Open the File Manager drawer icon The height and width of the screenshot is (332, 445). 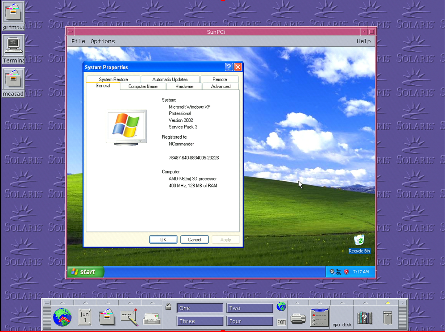[x=107, y=317]
